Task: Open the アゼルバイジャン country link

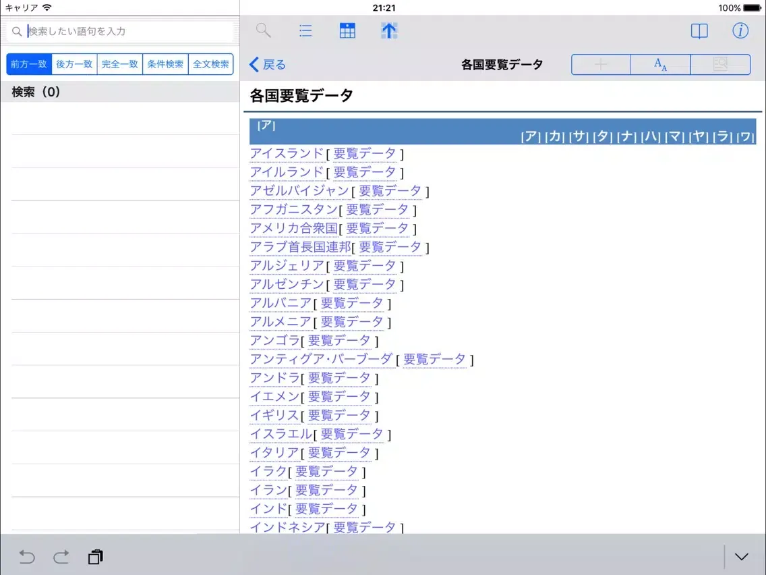Action: tap(299, 191)
